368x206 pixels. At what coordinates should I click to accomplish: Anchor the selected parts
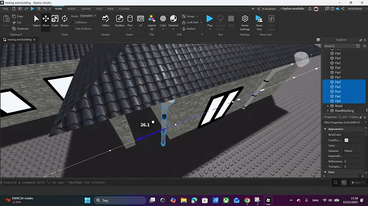coord(189,29)
